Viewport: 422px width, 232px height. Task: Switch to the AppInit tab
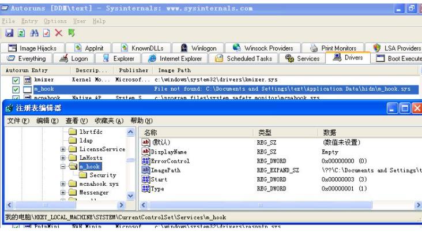point(89,48)
